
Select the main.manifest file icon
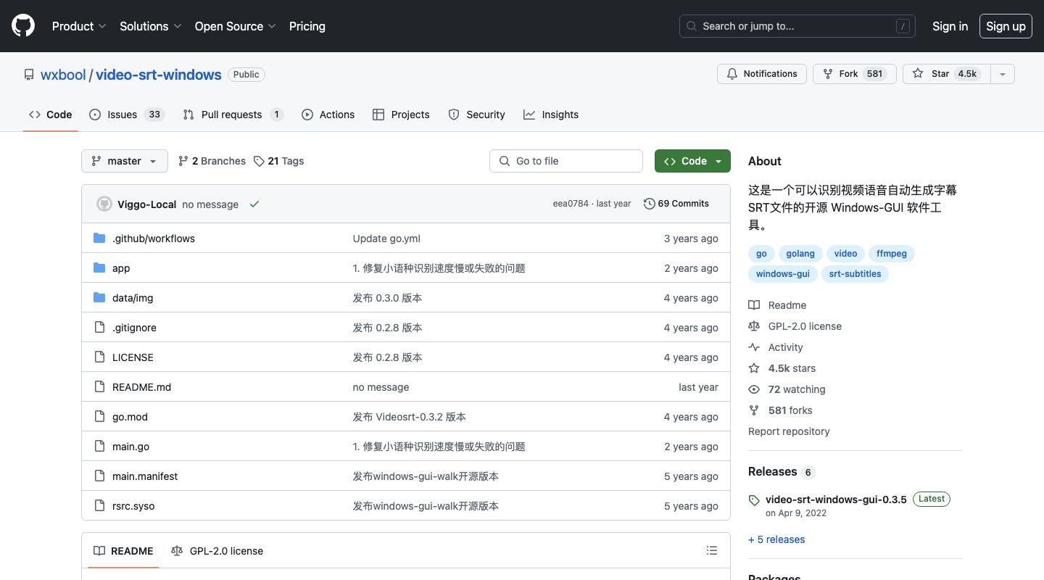pyautogui.click(x=99, y=476)
